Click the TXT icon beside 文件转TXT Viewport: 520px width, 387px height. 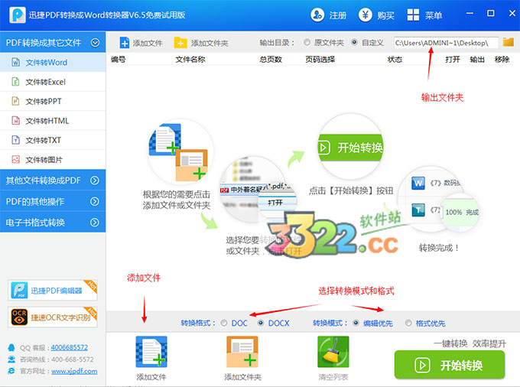coord(15,140)
